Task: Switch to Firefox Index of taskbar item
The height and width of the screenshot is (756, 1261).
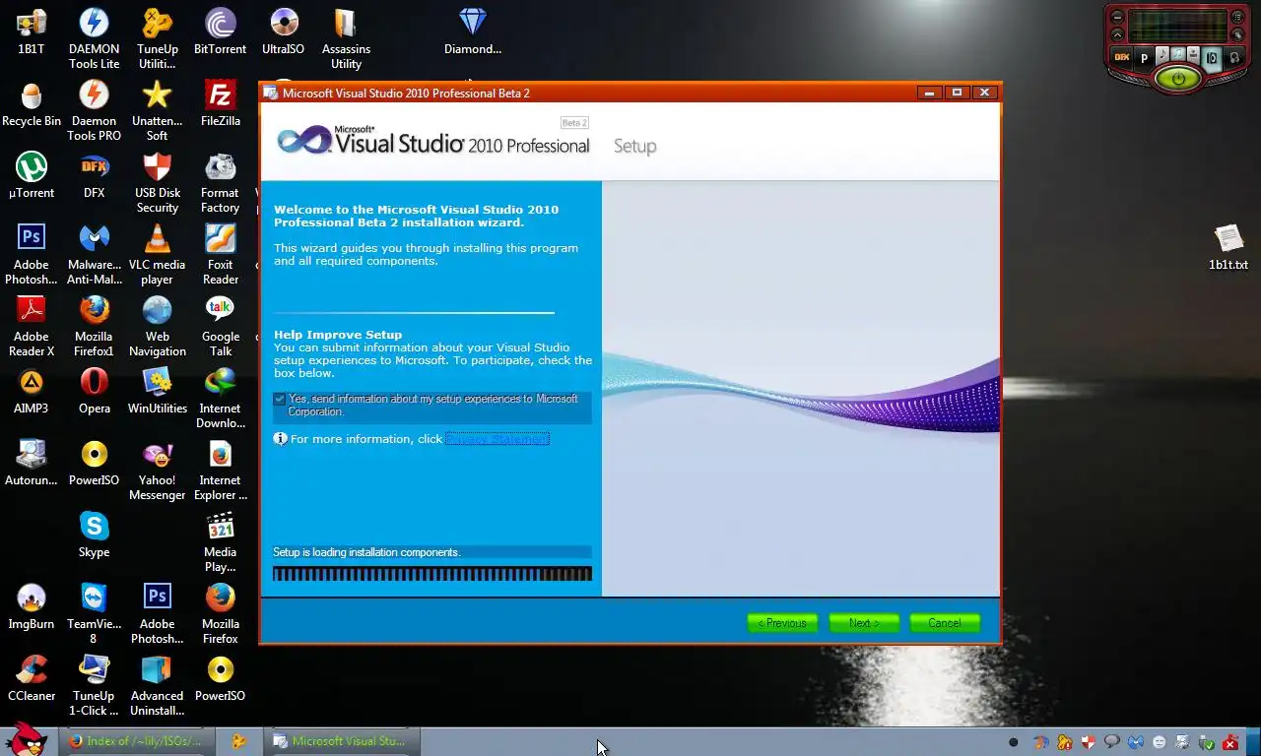Action: point(135,741)
